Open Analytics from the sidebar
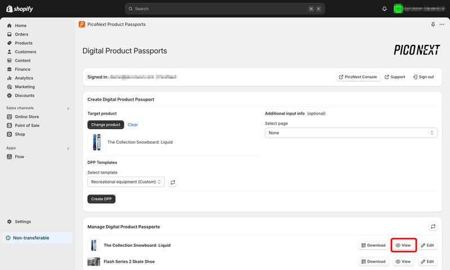The height and width of the screenshot is (270, 450). [x=24, y=78]
